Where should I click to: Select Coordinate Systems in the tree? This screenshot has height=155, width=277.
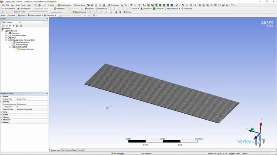19,35
